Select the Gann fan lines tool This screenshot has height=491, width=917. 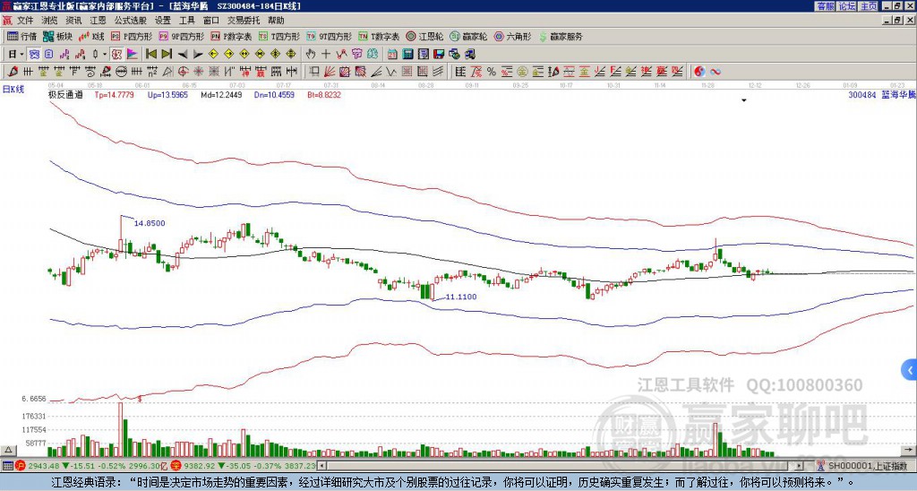pyautogui.click(x=330, y=72)
